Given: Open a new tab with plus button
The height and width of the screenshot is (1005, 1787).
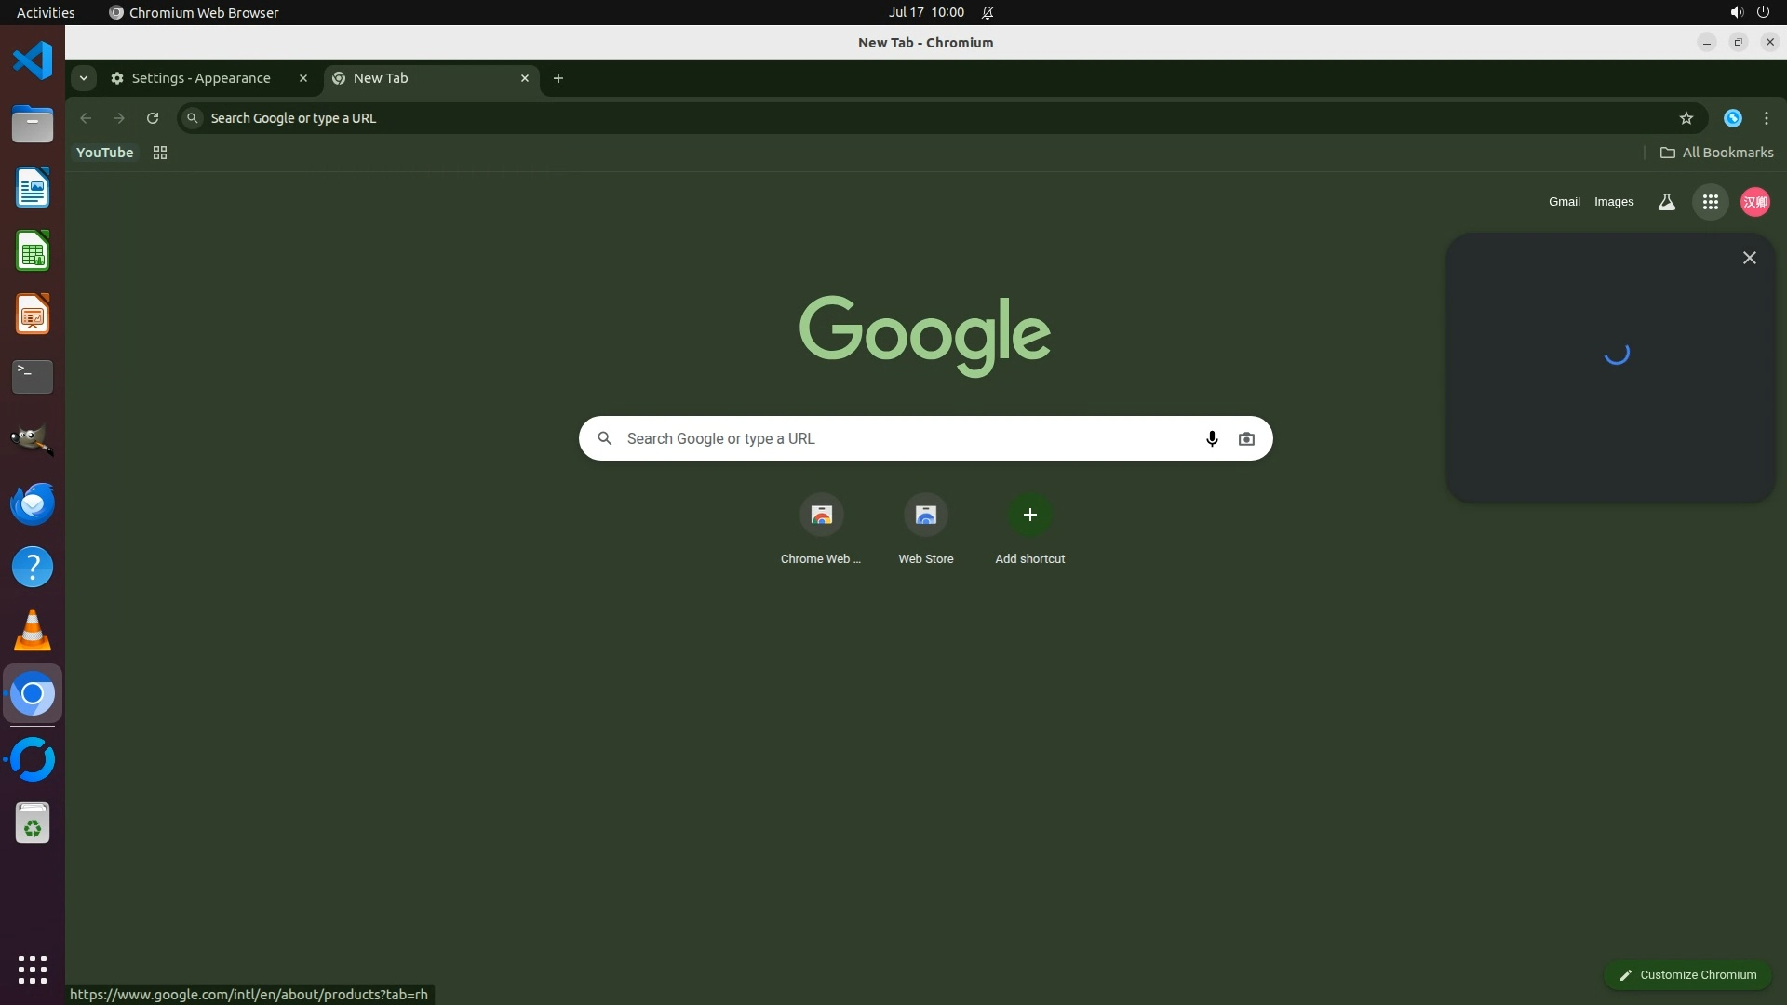Looking at the screenshot, I should coord(558,78).
